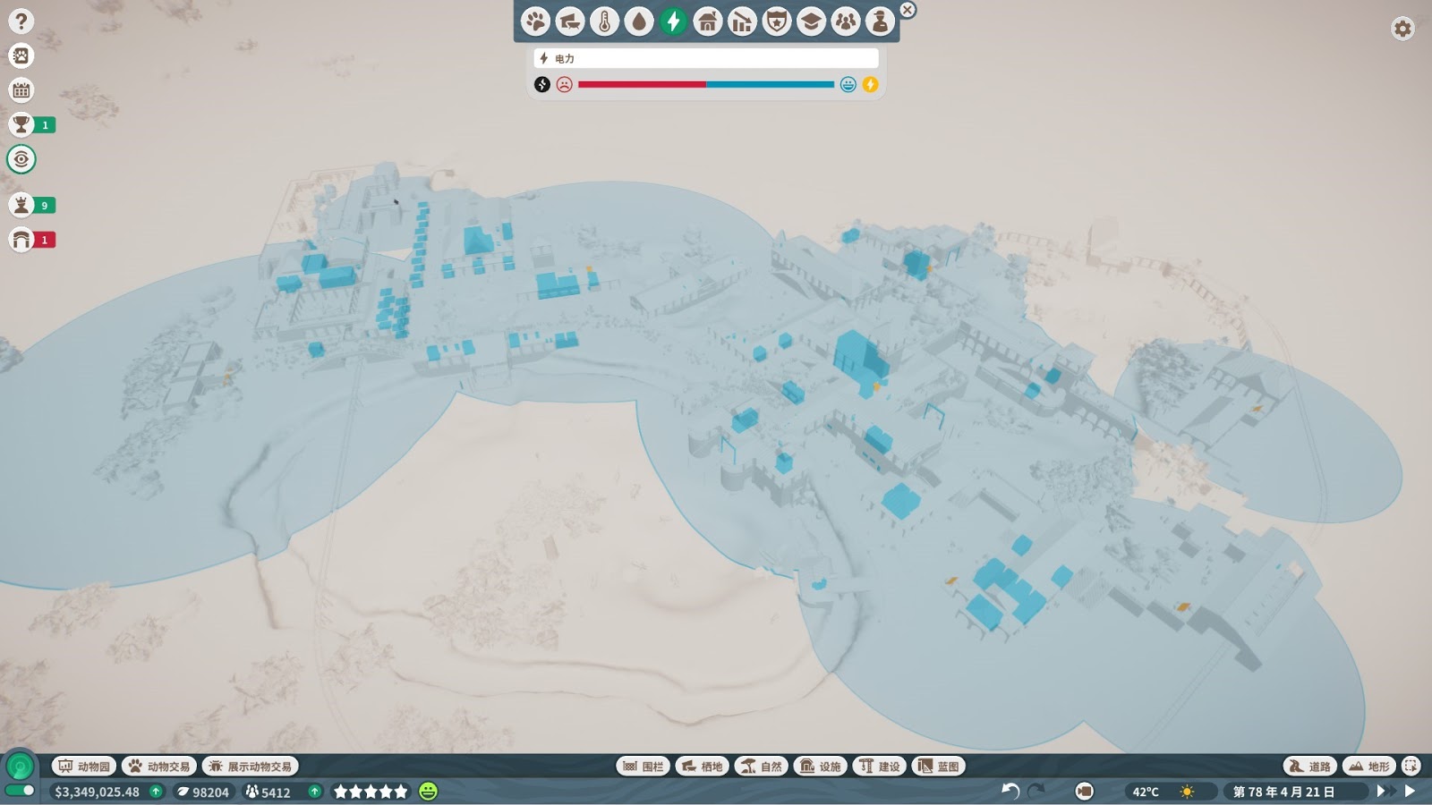The image size is (1432, 805).
Task: Show the guest crowd heatmap icon
Action: (x=845, y=21)
